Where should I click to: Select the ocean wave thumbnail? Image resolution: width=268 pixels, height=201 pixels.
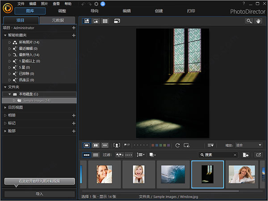tap(173, 174)
